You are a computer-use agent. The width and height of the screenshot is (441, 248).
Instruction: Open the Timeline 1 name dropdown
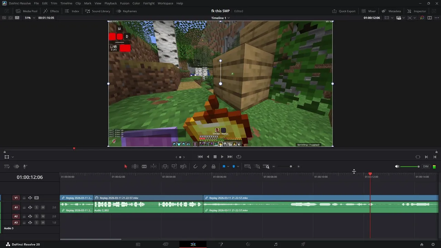[220, 18]
